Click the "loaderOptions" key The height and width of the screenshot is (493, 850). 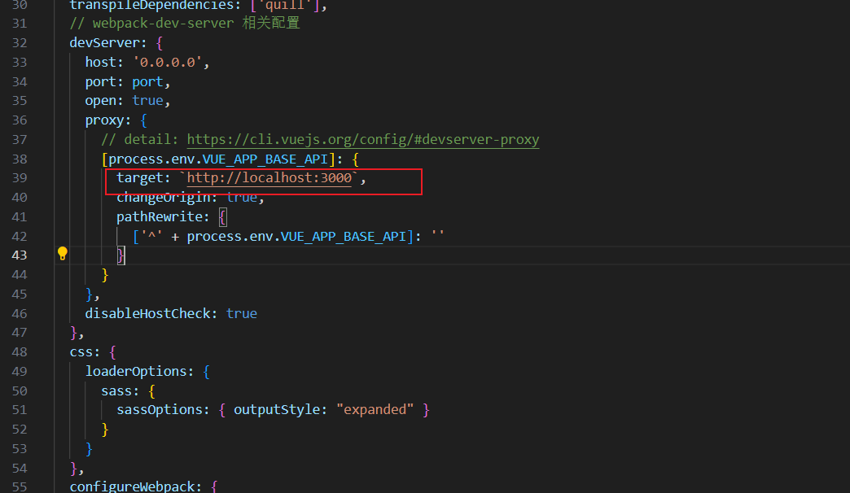point(136,372)
